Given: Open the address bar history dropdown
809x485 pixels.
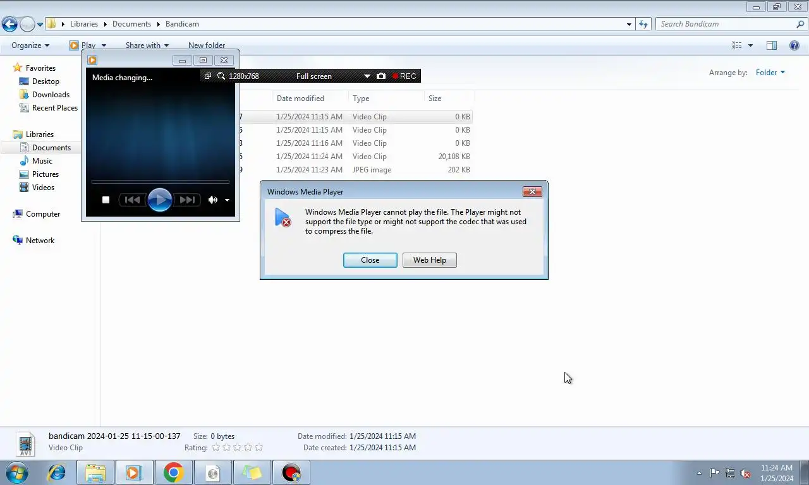Looking at the screenshot, I should coord(629,24).
